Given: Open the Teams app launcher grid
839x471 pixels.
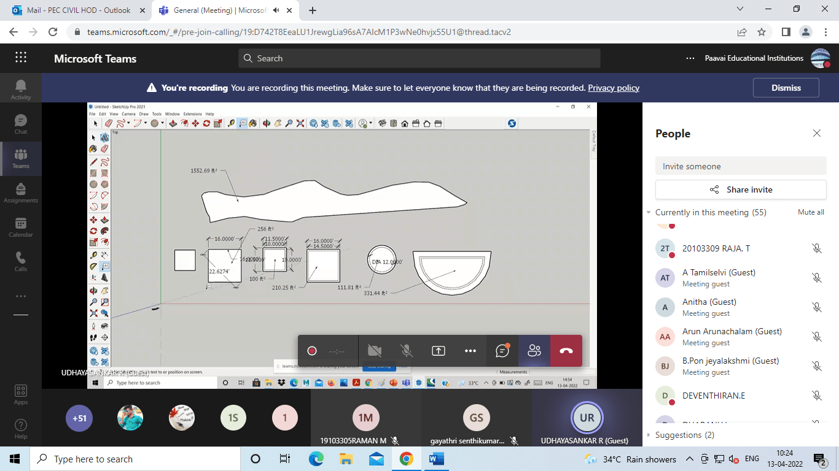Looking at the screenshot, I should pos(21,58).
